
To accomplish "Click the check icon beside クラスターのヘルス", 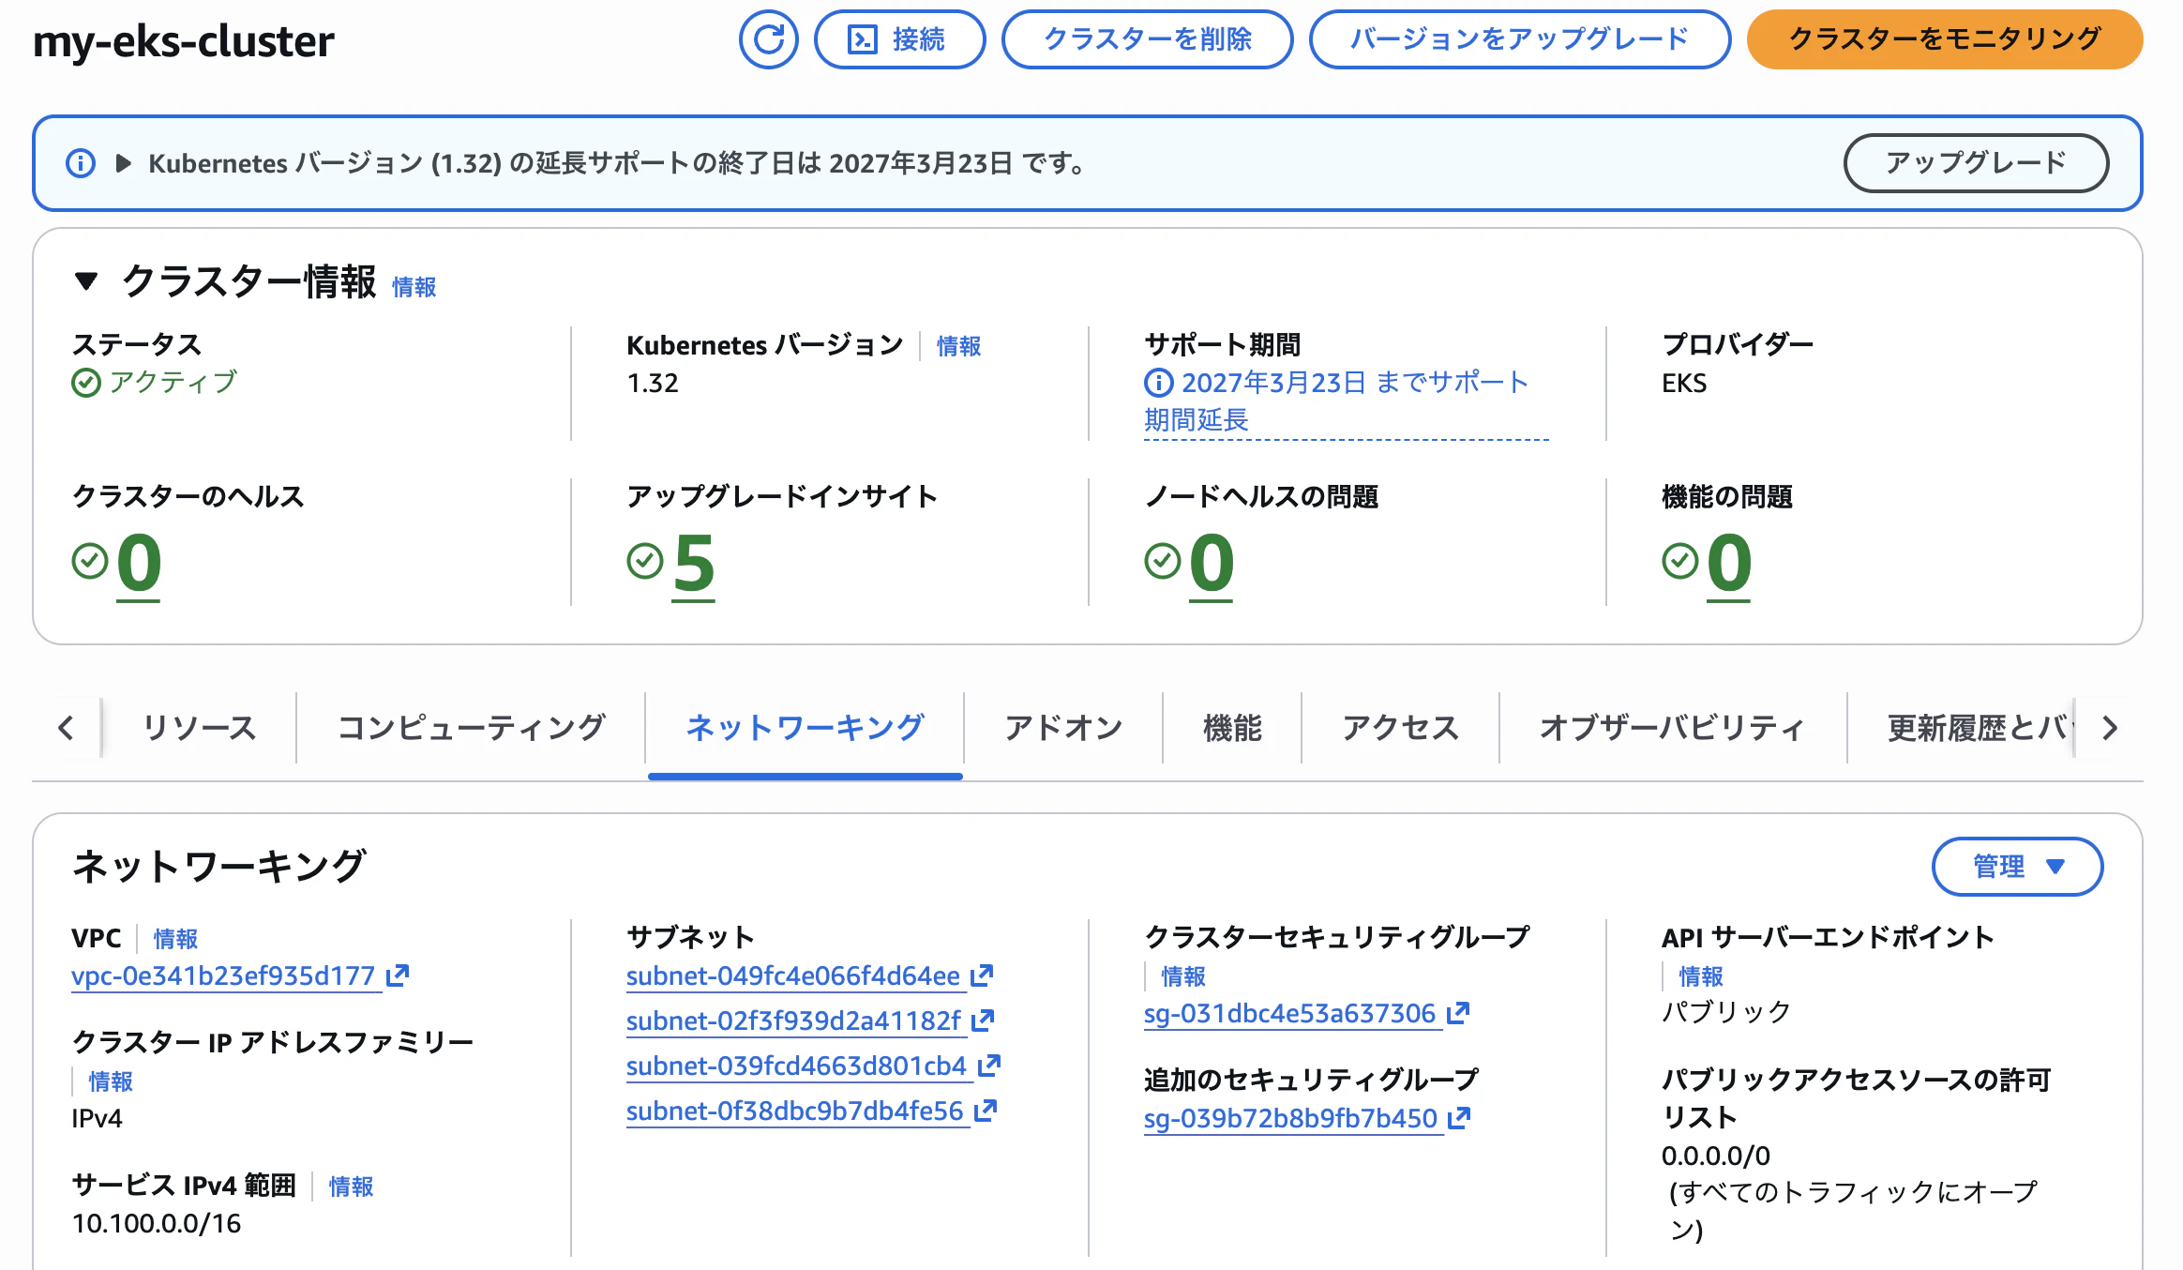I will (90, 561).
